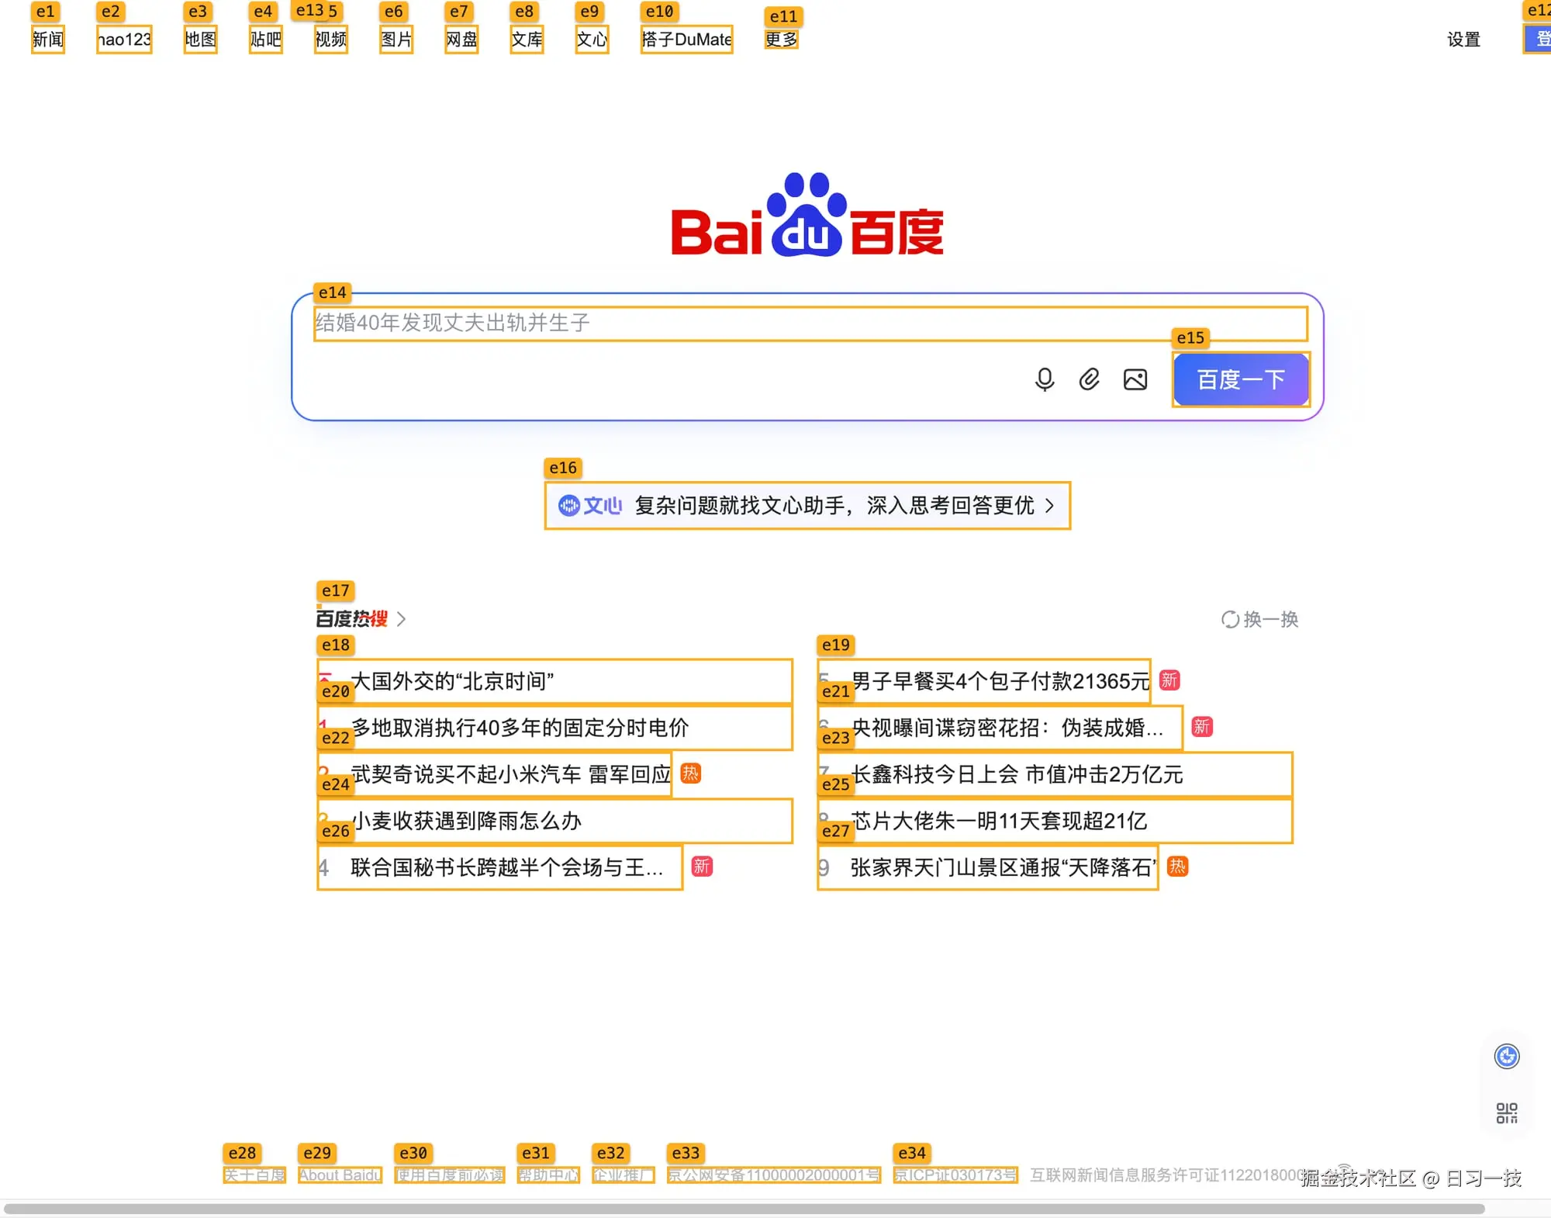Click the 换一换 refresh icon
Image resolution: width=1551 pixels, height=1218 pixels.
click(1230, 619)
